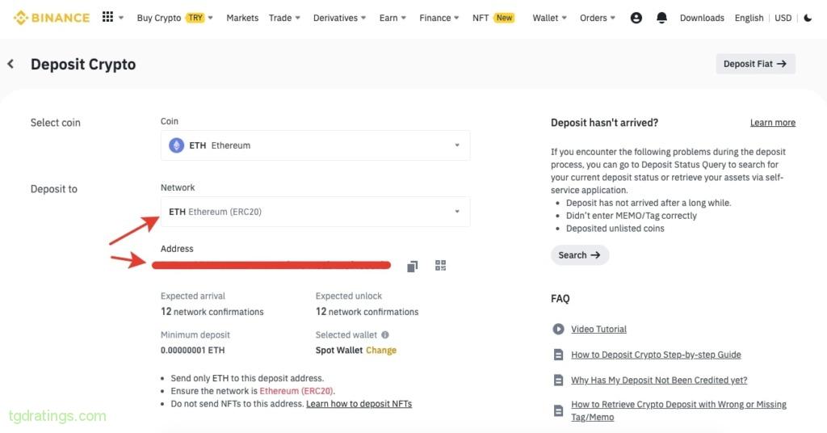This screenshot has height=433, width=827.
Task: Open the user profile icon
Action: [636, 18]
